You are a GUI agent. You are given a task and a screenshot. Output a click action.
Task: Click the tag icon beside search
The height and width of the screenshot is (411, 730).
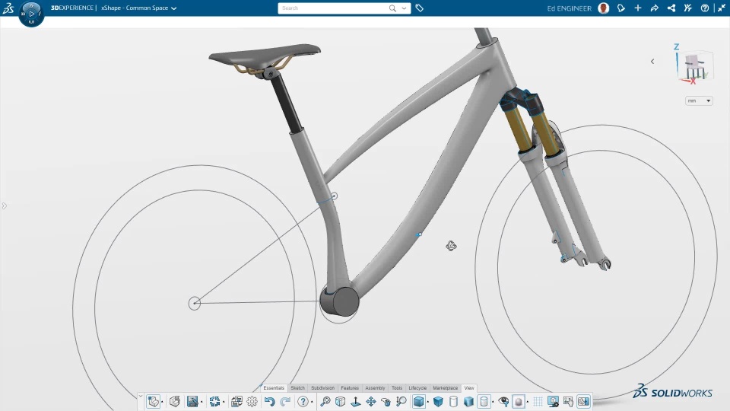coord(420,8)
